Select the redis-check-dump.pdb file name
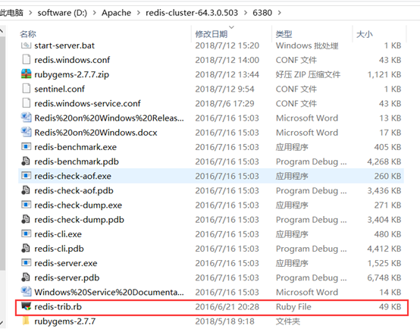The width and height of the screenshot is (420, 329). pos(79,220)
